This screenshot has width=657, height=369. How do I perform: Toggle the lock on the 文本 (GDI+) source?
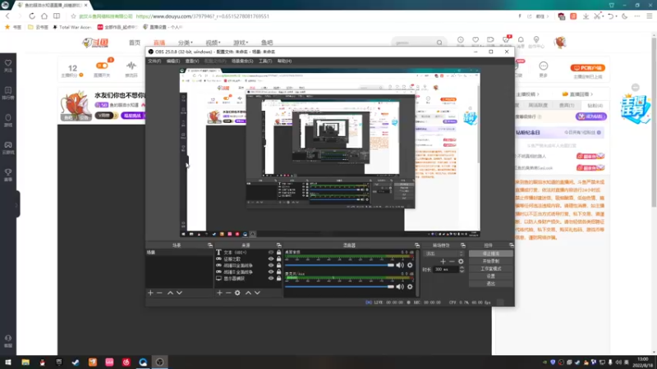278,253
